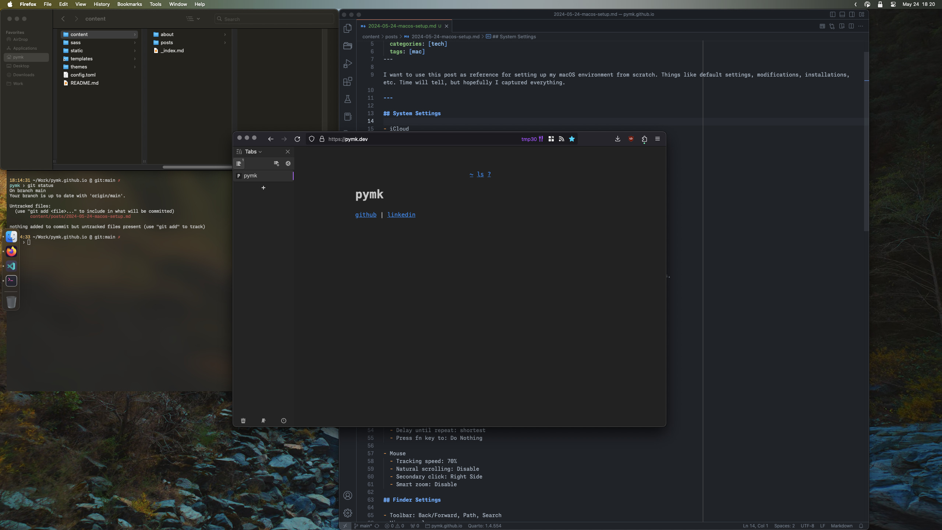This screenshot has width=942, height=530.
Task: Reload the pymk.dev page in Firefox
Action: pos(297,139)
